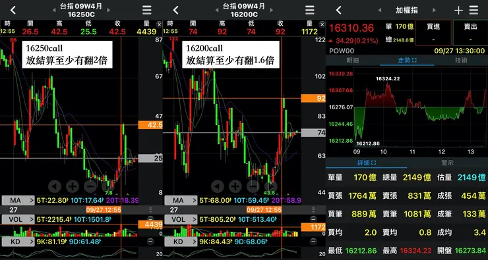
Task: Tap the 總量 2149億 value
Action: tap(417, 177)
